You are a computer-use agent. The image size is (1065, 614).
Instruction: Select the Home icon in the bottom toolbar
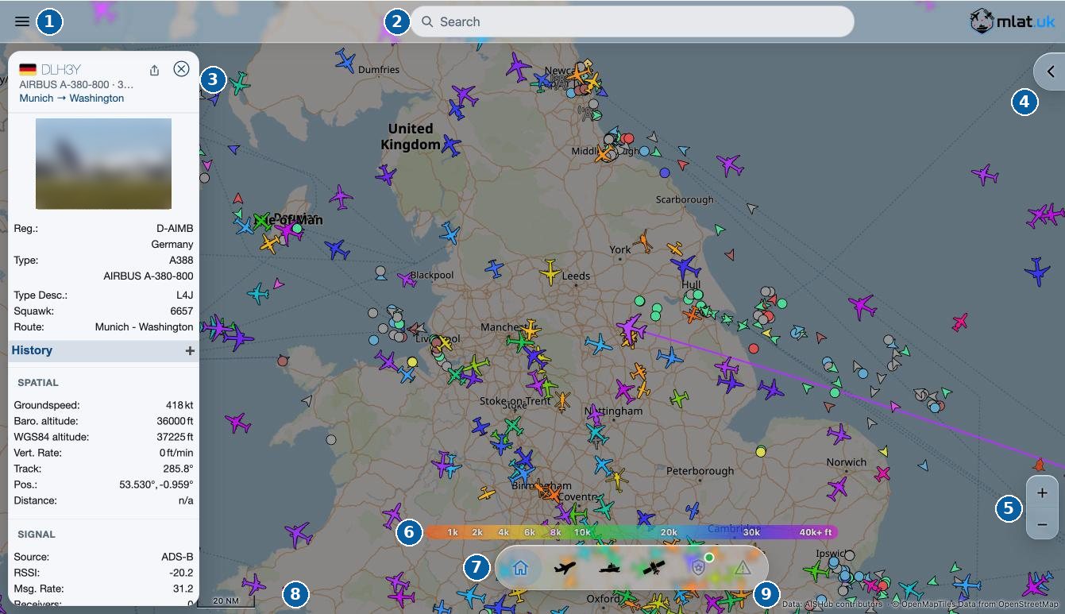click(x=521, y=568)
